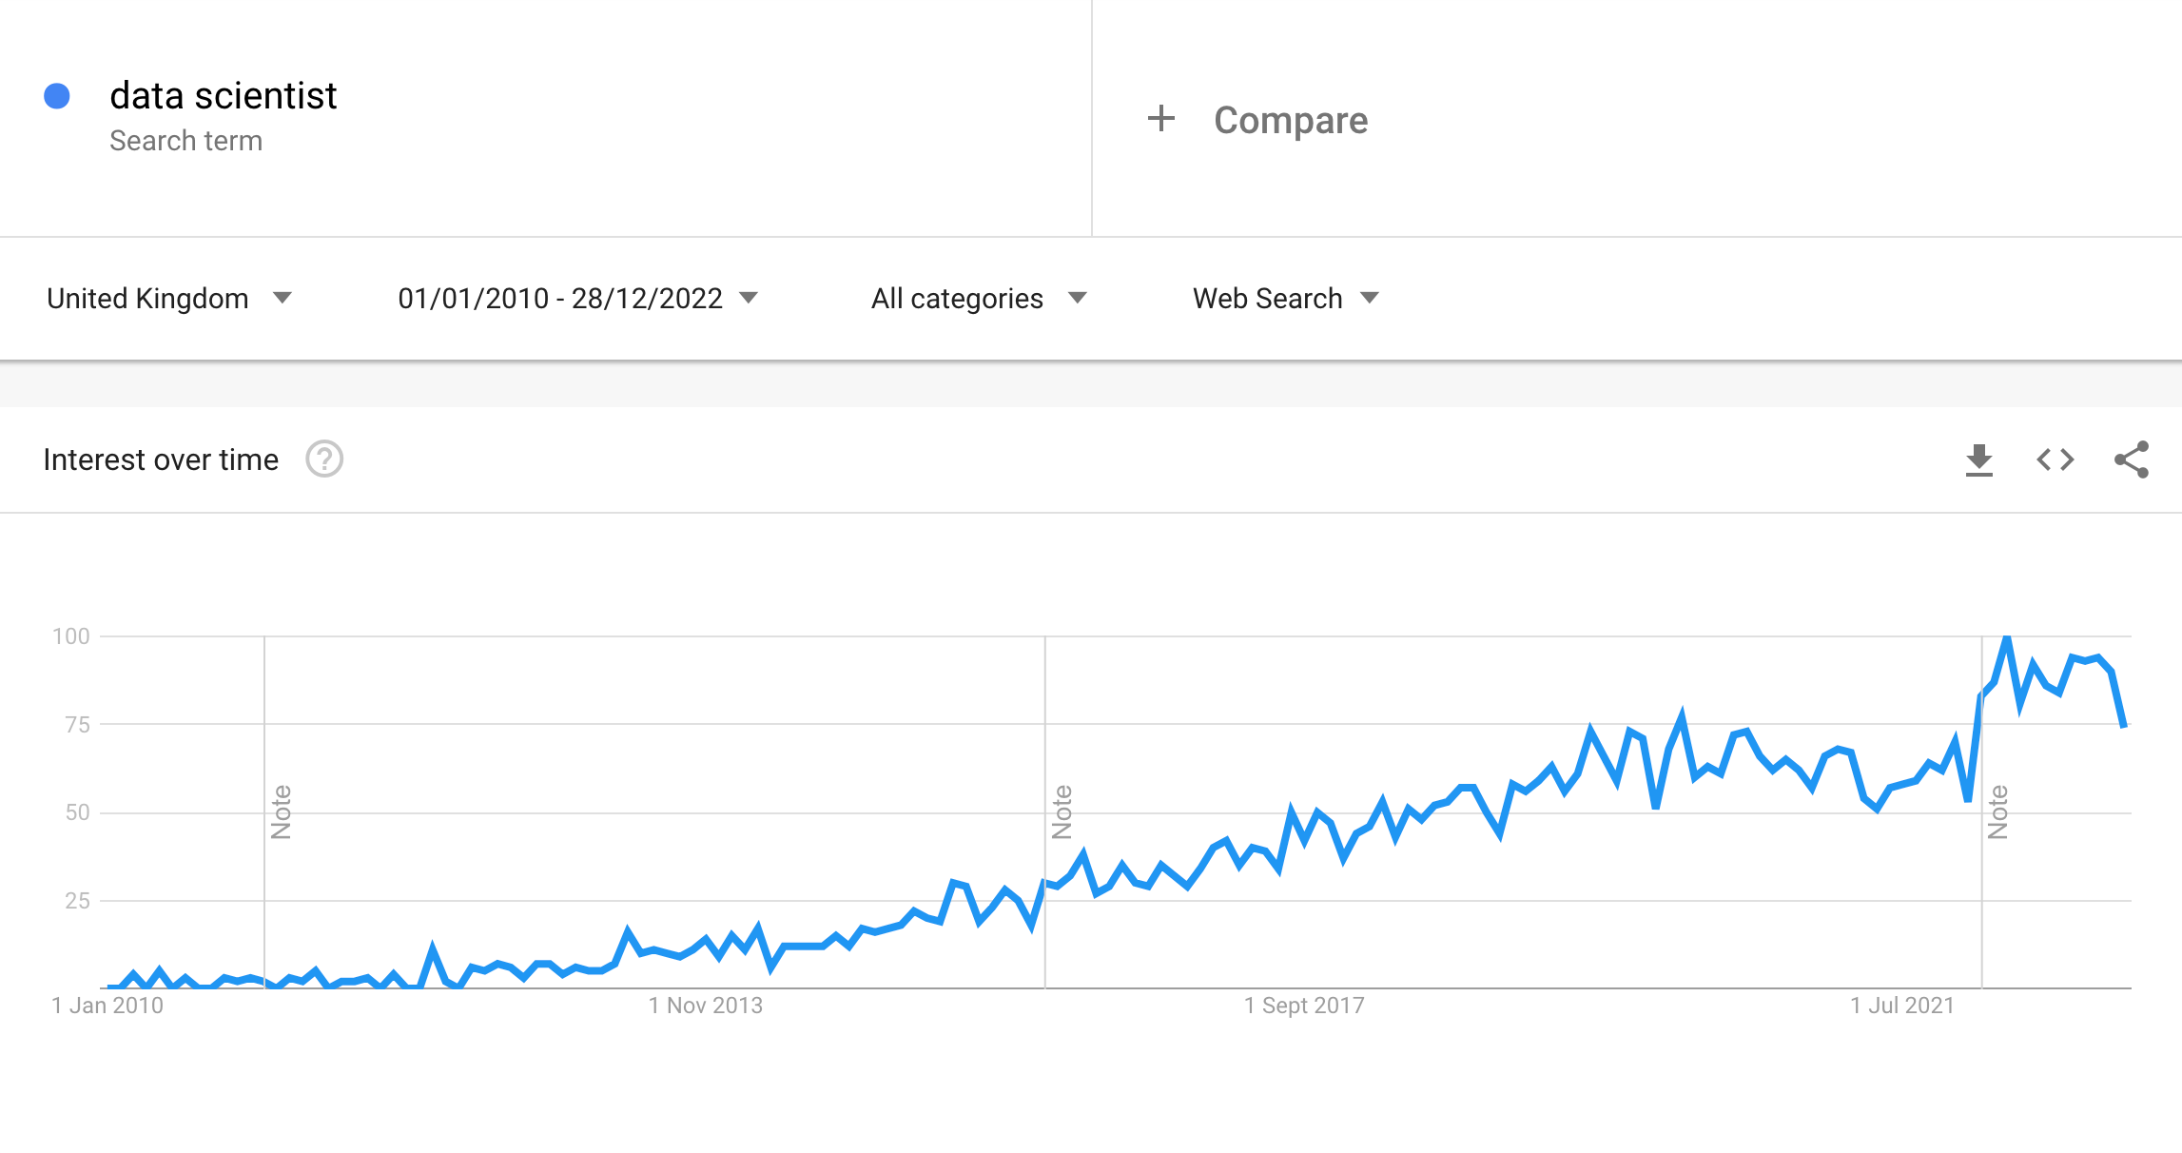Download the interest over time data
The image size is (2182, 1153).
(1978, 460)
